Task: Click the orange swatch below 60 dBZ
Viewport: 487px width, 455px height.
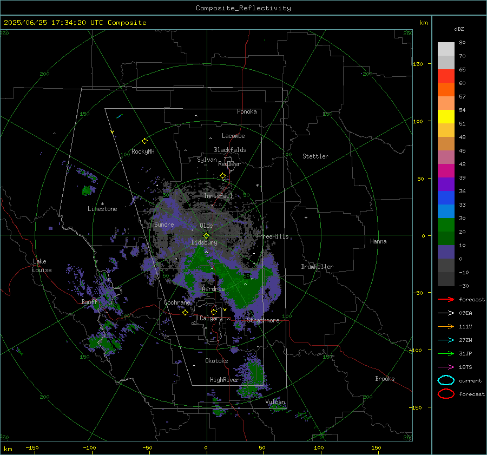Action: pos(446,89)
